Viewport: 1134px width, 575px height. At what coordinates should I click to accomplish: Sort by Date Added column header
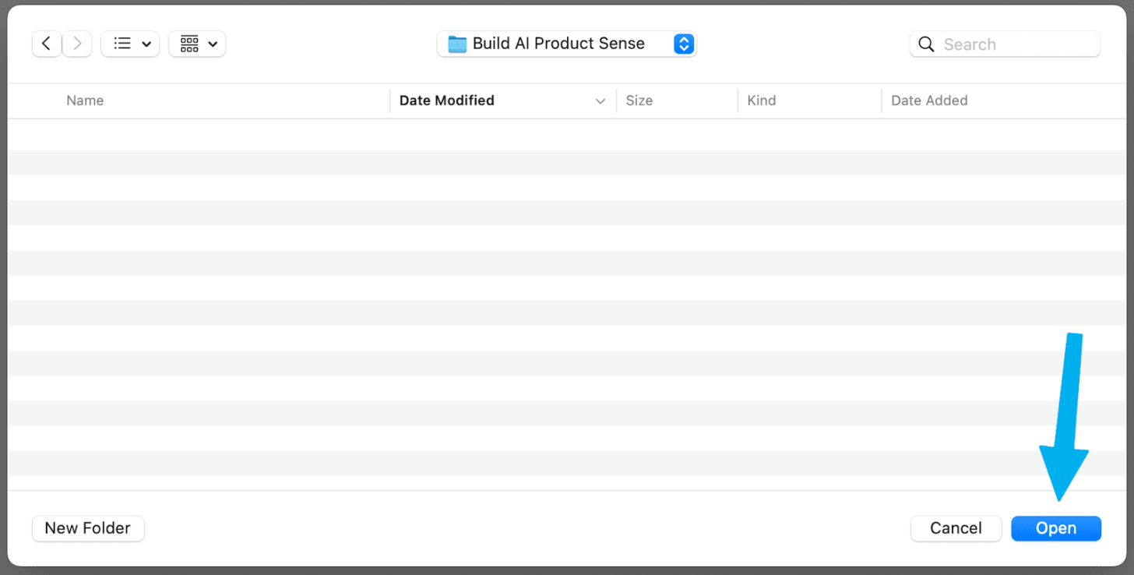[929, 101]
